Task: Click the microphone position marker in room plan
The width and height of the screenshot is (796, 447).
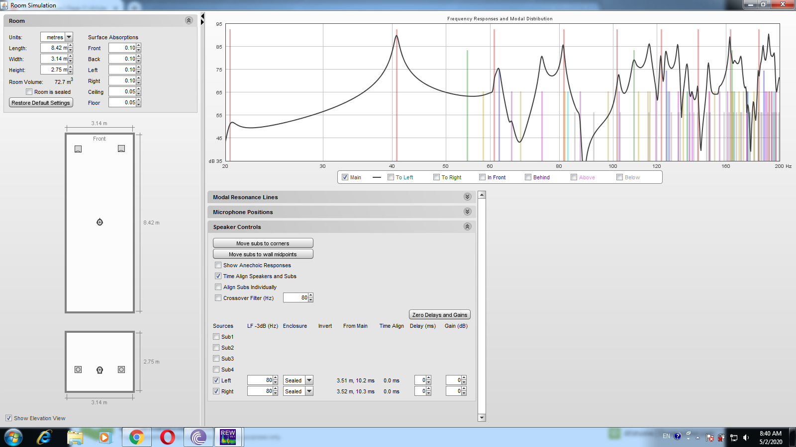Action: [99, 222]
